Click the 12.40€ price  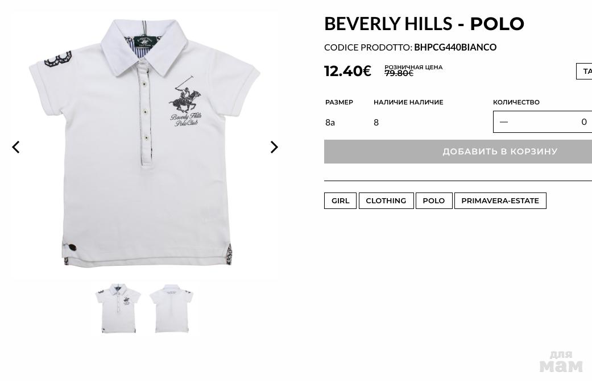[347, 71]
